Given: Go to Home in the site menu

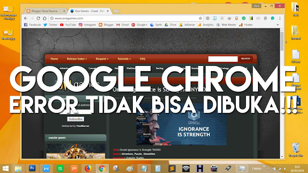Looking at the screenshot, I should click(54, 59).
